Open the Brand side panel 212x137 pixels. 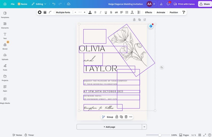coord(5,46)
